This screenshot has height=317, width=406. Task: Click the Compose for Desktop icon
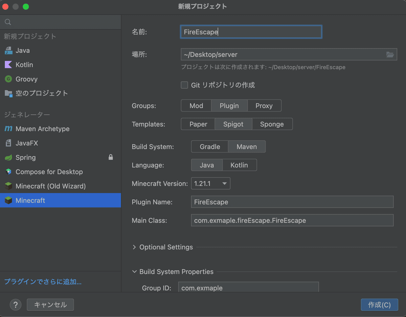pos(8,172)
